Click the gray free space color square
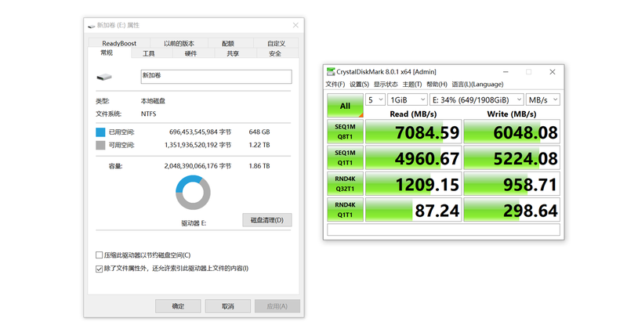This screenshot has height=336, width=627. [100, 145]
